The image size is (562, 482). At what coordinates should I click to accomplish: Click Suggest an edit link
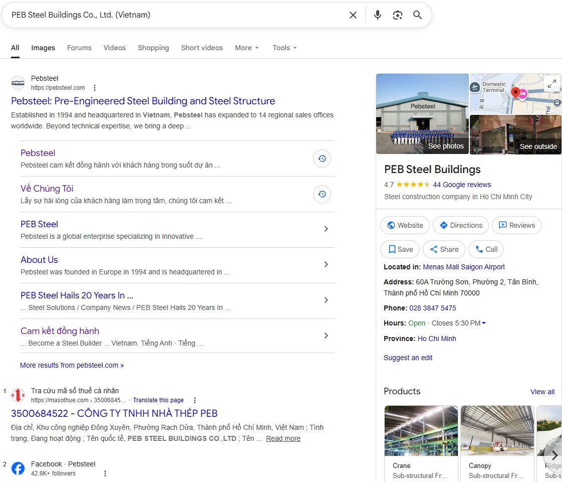pos(408,358)
